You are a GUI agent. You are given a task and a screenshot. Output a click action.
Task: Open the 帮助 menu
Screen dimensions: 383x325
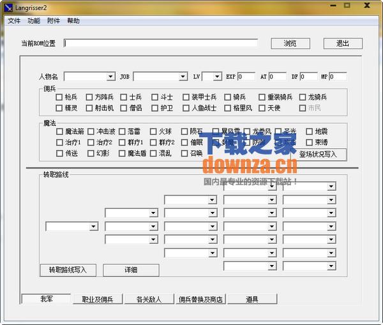click(x=73, y=21)
